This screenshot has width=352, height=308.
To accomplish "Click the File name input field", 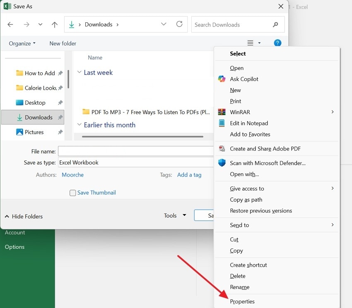I will point(136,151).
